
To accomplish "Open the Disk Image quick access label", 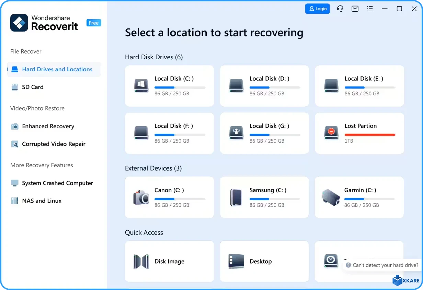I will 169,261.
